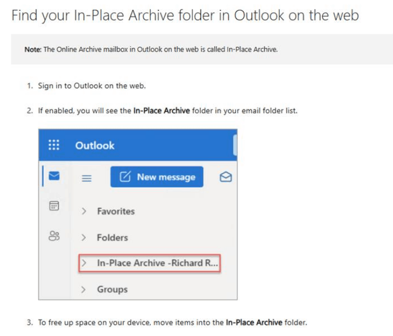Select In-Place Archive -Richard R... folder
Image resolution: width=393 pixels, height=336 pixels.
[150, 263]
